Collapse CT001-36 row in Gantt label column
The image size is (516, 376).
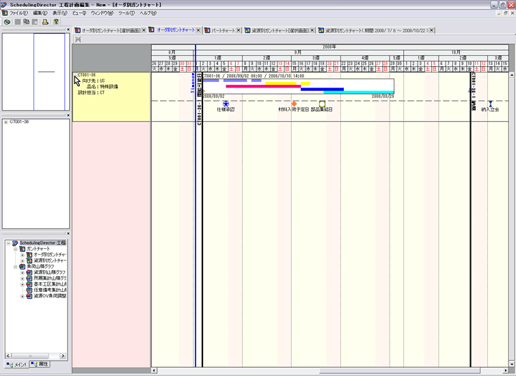coord(75,75)
